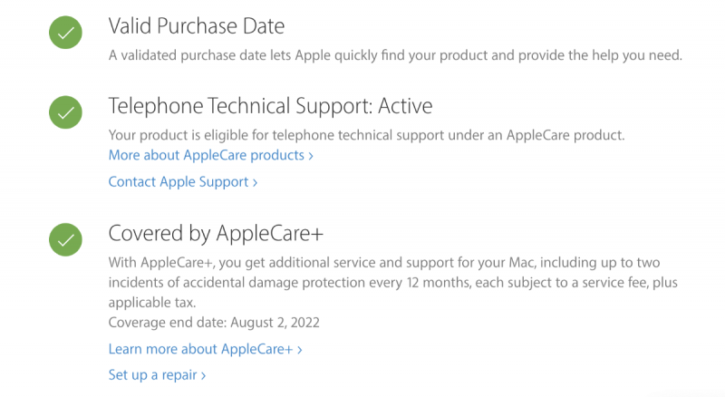The height and width of the screenshot is (397, 725).
Task: Click the August 2, 2022 date text
Action: coord(275,322)
